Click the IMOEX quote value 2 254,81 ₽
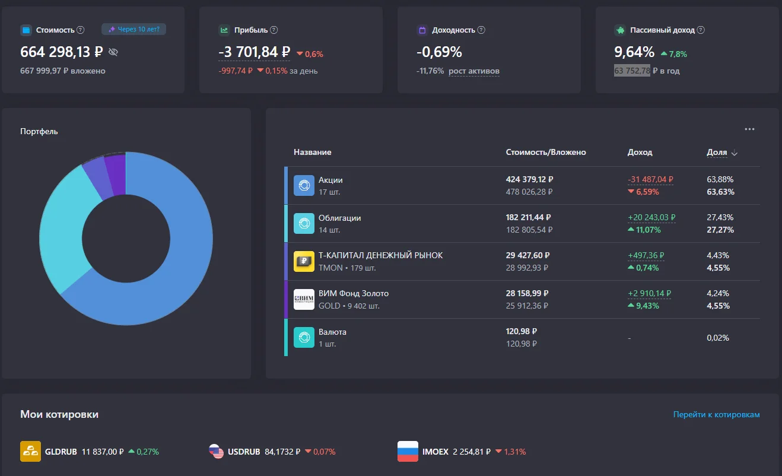Screen dimensions: 782x476 pyautogui.click(x=472, y=452)
